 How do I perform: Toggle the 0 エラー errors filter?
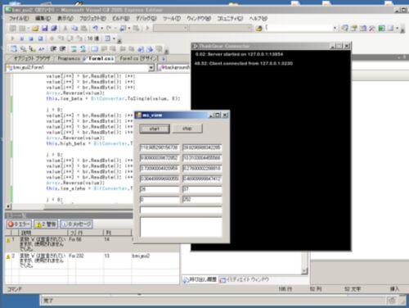(x=19, y=224)
